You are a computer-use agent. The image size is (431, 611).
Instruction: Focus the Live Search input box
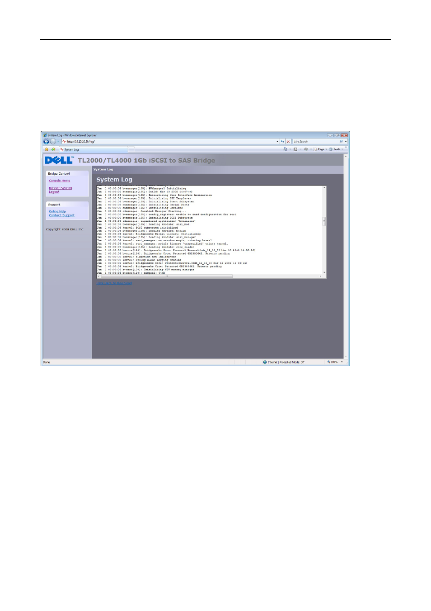click(x=315, y=142)
